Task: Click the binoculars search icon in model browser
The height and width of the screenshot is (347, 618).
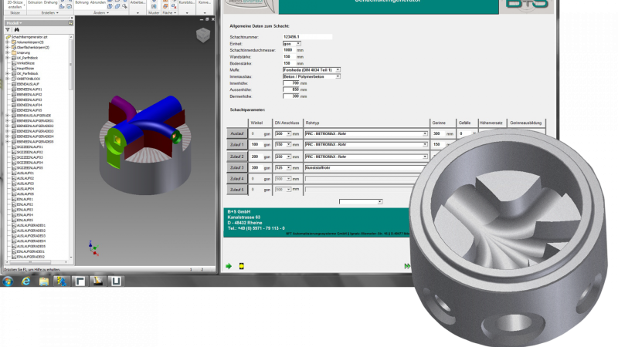Action: click(15, 29)
